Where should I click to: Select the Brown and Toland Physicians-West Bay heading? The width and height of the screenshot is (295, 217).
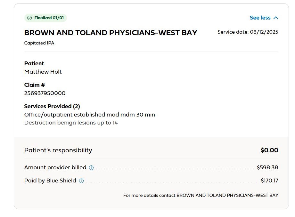coord(111,33)
